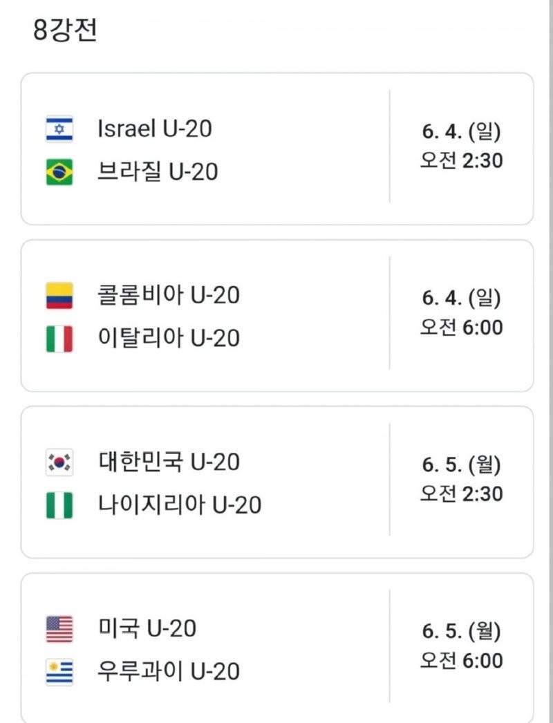View match time 6. 5. 오전 2:30
The height and width of the screenshot is (723, 553).
(461, 480)
